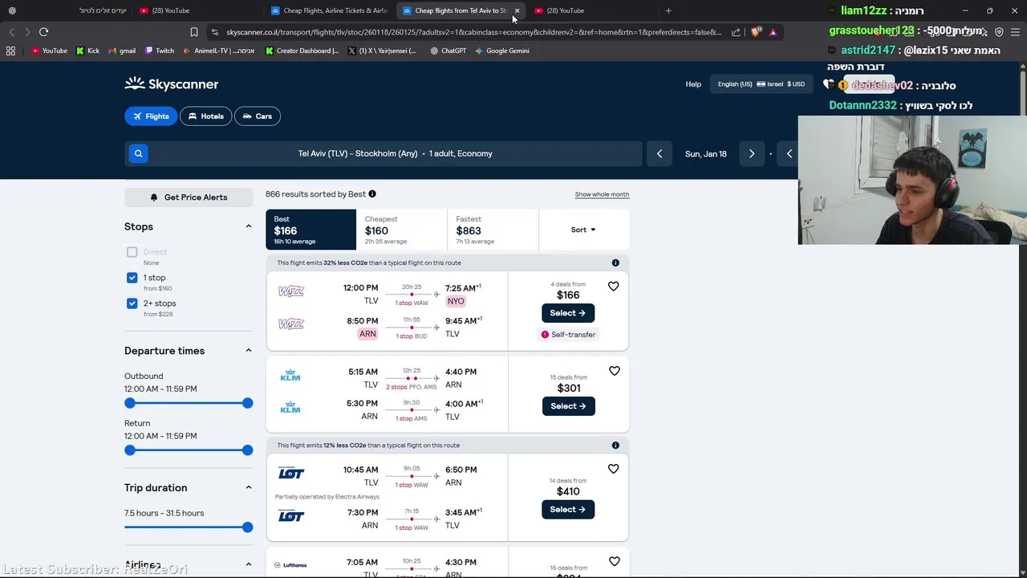Reload the page in browser
The width and height of the screenshot is (1027, 578).
[x=43, y=32]
